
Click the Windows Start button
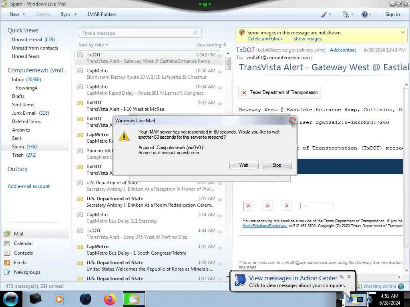tap(10, 299)
